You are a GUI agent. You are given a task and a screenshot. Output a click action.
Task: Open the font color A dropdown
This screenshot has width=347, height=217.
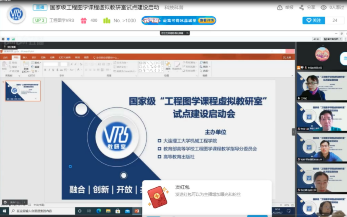(x=79, y=70)
